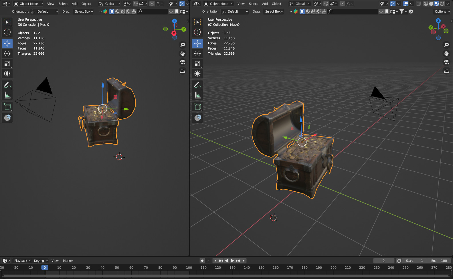Open Add menu in right viewport
Image resolution: width=453 pixels, height=279 pixels.
pyautogui.click(x=265, y=4)
